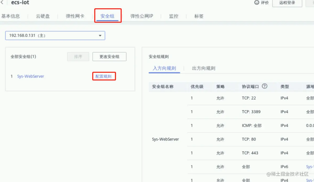Switch to the 弹性网卡 tab
The width and height of the screenshot is (314, 182).
(75, 16)
